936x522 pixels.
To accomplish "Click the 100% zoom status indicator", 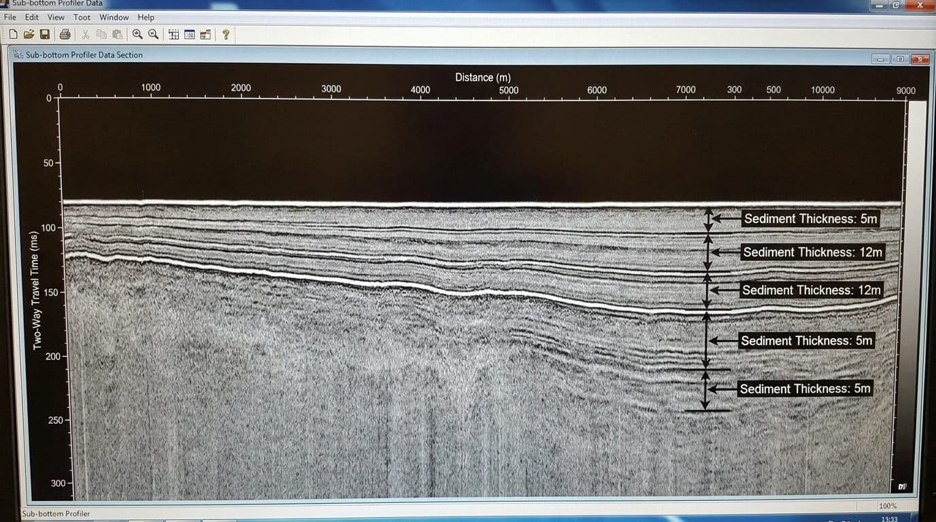I will coord(888,506).
